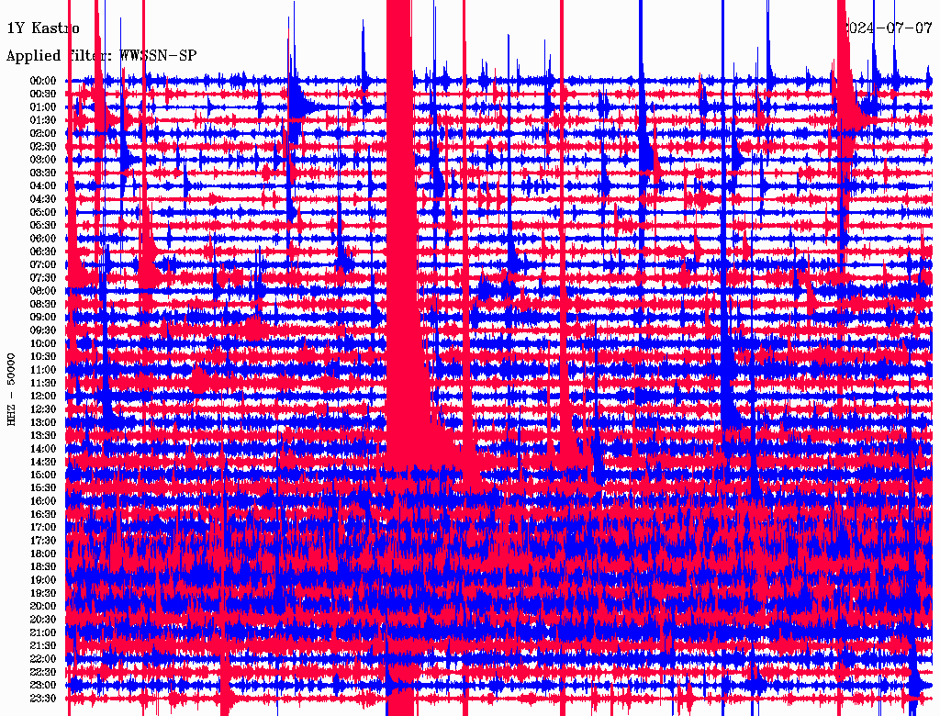The height and width of the screenshot is (716, 940).
Task: Click the 06:00 time label
Action: (43, 238)
